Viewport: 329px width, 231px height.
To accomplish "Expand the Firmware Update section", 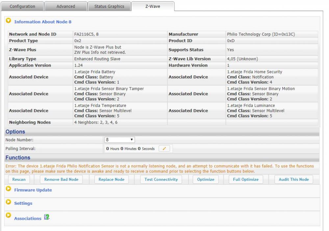I will click(9, 189).
